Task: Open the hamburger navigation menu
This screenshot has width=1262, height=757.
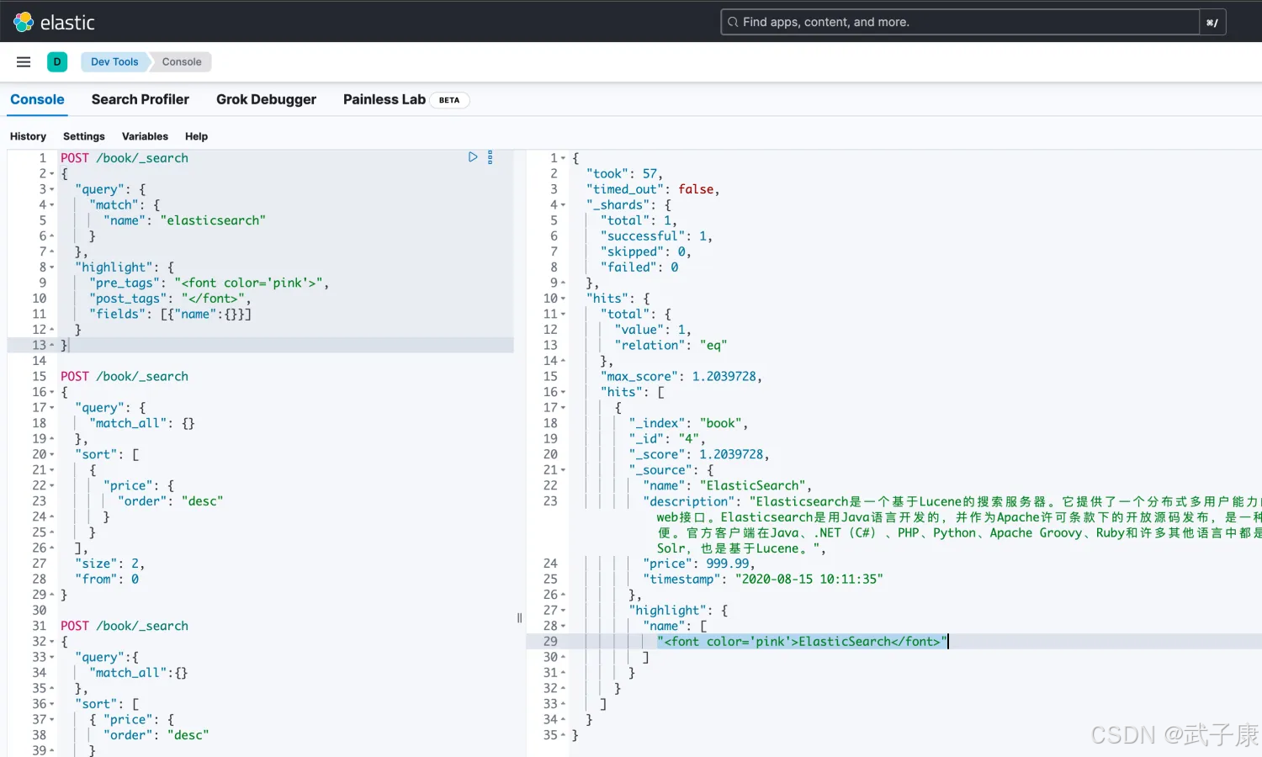Action: [24, 61]
